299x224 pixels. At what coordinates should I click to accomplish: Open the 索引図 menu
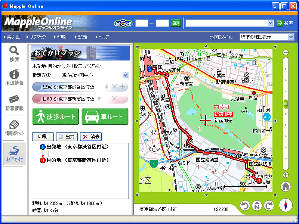tap(12, 37)
